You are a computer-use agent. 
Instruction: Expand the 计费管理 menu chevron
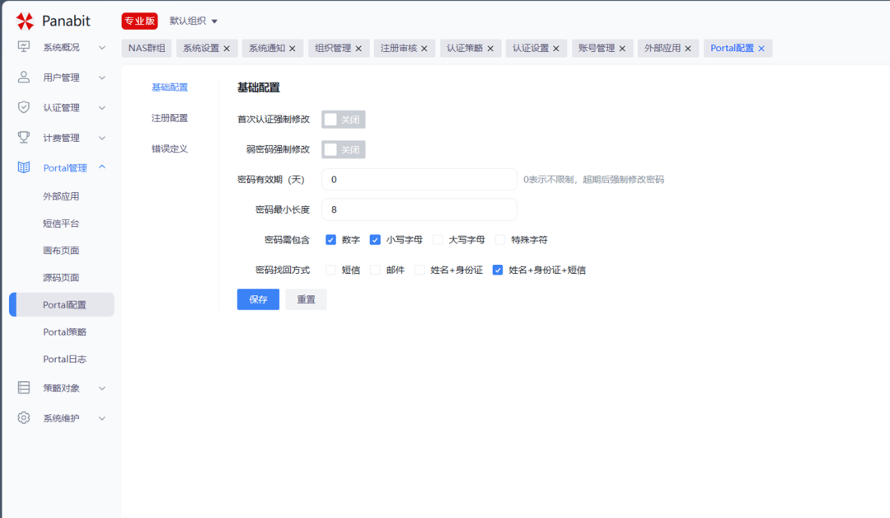coord(102,138)
